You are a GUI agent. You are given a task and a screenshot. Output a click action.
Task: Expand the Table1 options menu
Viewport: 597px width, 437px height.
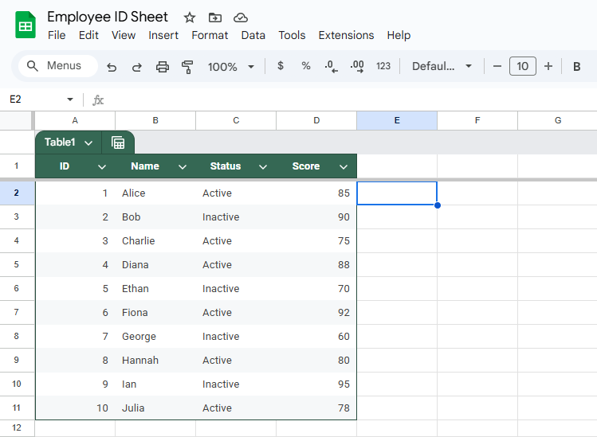click(88, 143)
